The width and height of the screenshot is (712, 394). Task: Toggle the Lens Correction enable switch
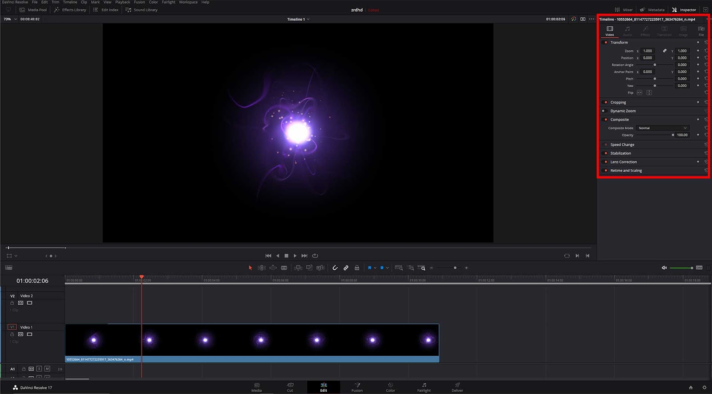(605, 162)
